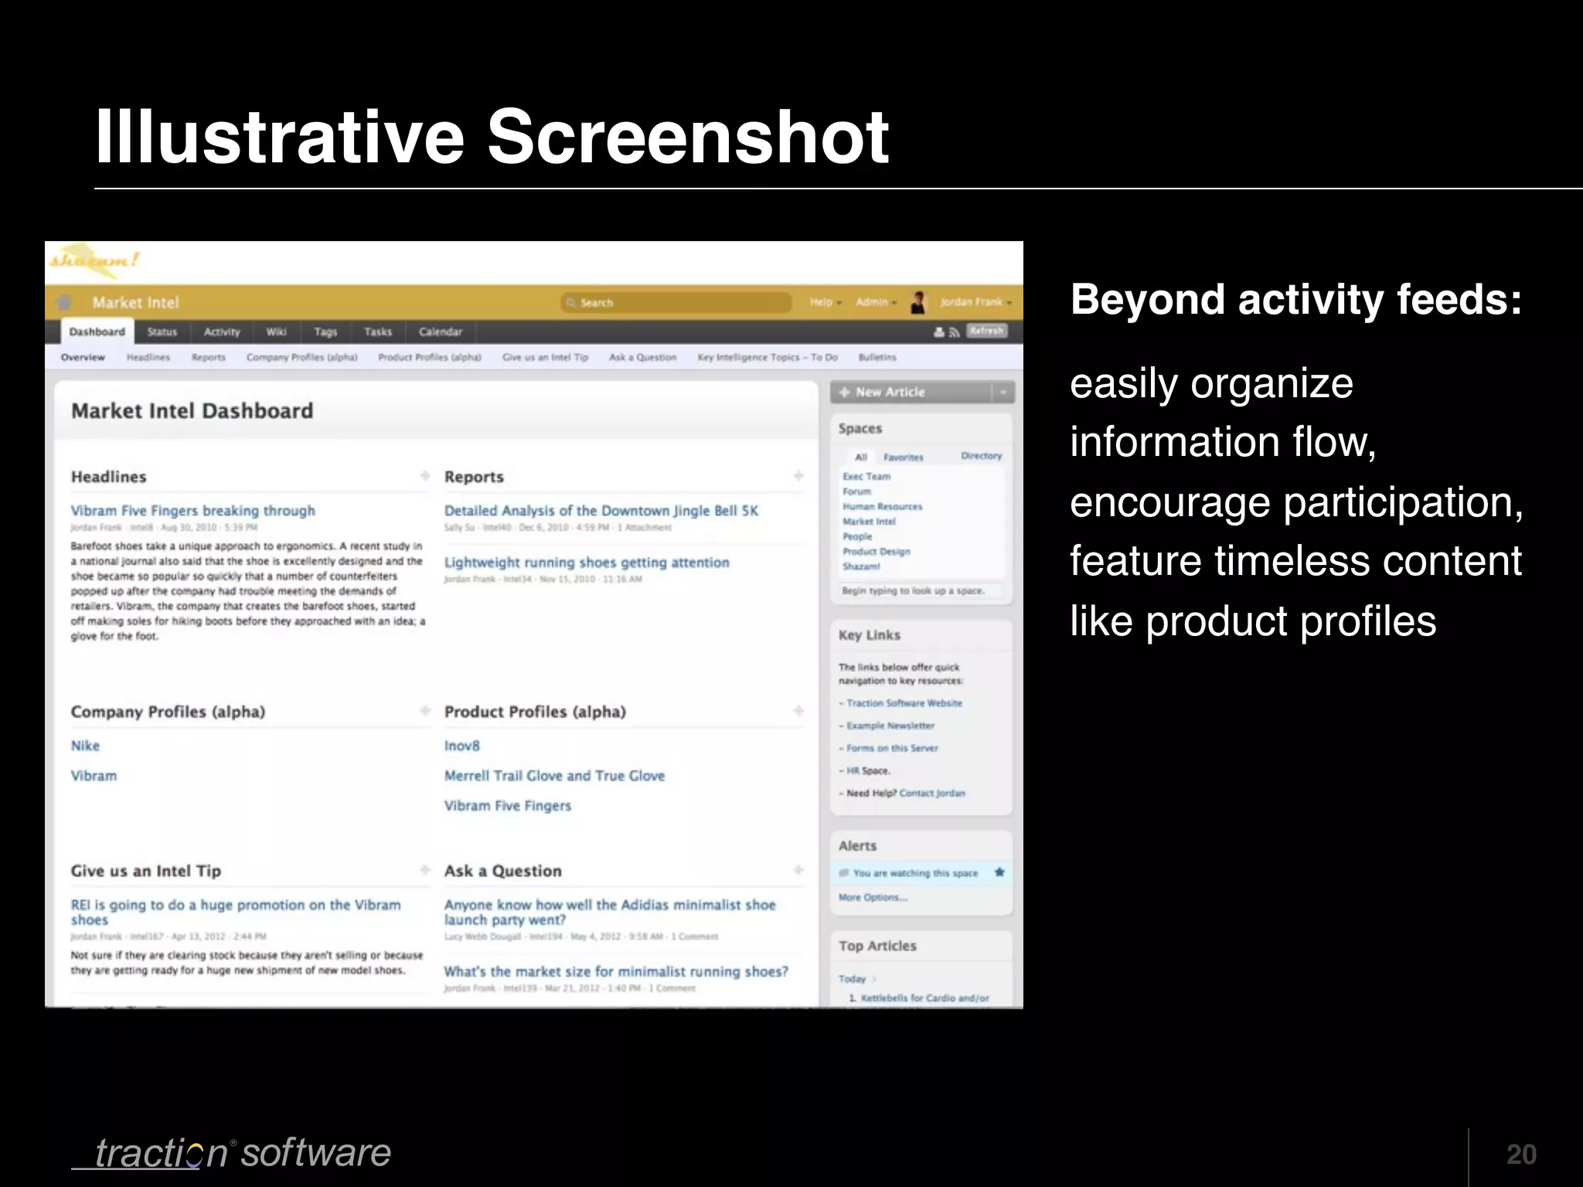Expand the New Article dropdown arrow
The height and width of the screenshot is (1187, 1583).
pyautogui.click(x=1003, y=393)
